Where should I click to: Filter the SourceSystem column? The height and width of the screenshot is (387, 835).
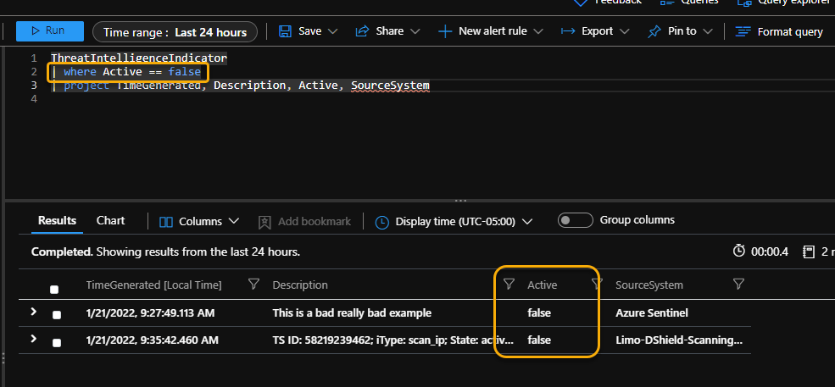coord(738,285)
